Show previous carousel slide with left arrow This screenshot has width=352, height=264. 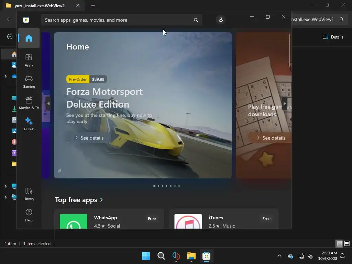point(48,103)
